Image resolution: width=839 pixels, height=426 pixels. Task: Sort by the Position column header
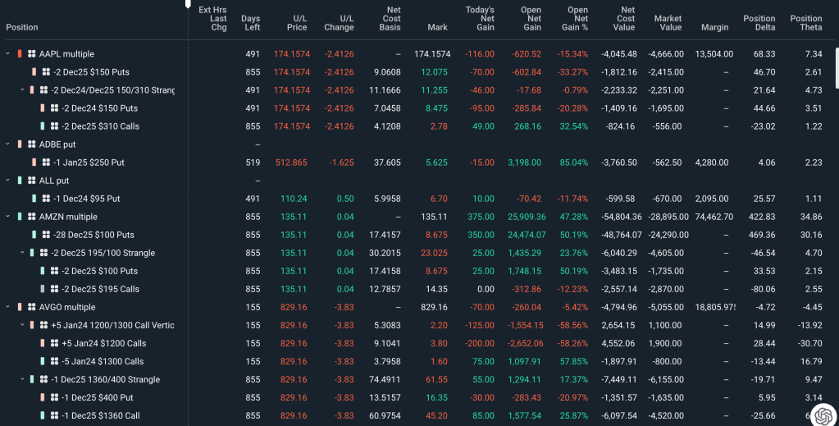tap(22, 27)
